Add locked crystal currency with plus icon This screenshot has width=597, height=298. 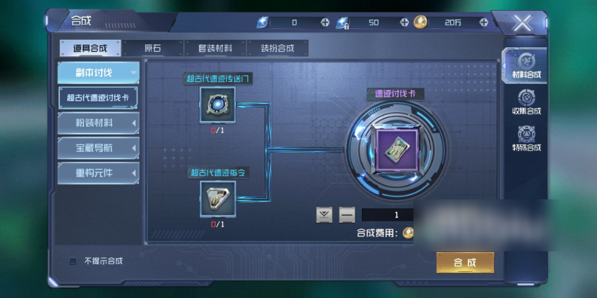coord(405,22)
